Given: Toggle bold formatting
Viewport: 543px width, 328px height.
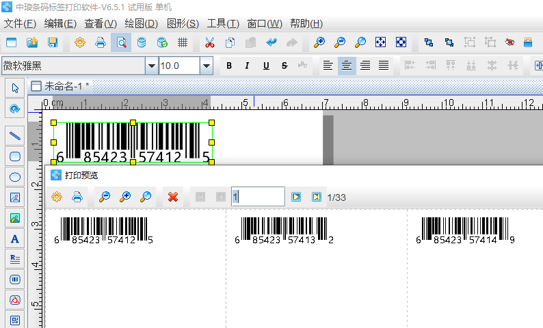Looking at the screenshot, I should (229, 66).
